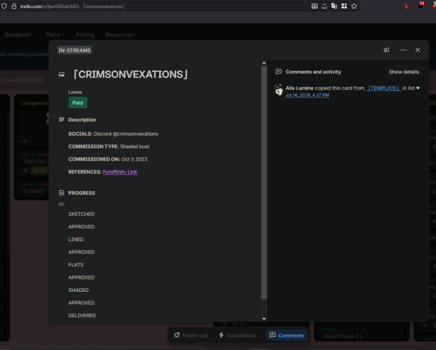Expand the Resources navigation dropdown

(x=121, y=34)
